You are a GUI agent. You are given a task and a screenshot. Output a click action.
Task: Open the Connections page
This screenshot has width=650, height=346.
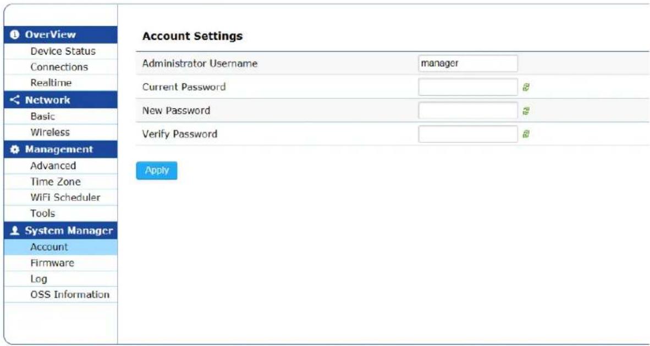click(x=60, y=67)
